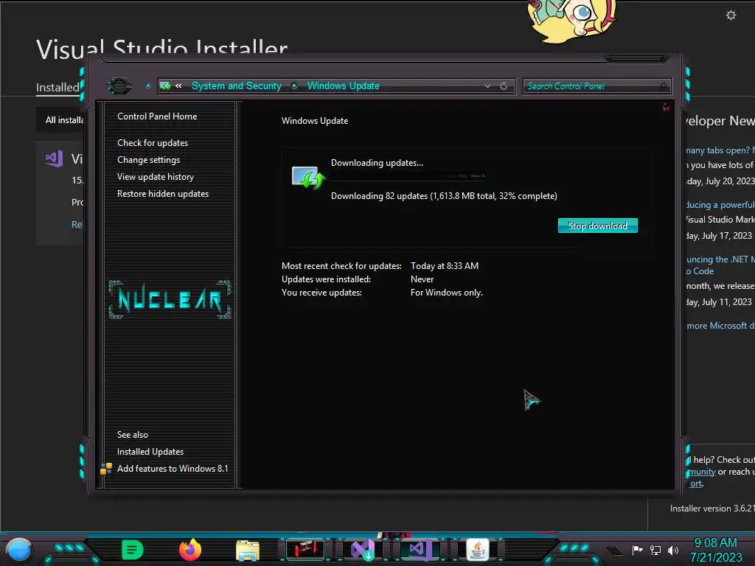Image resolution: width=755 pixels, height=566 pixels.
Task: Open Control Panel Home
Action: (157, 116)
